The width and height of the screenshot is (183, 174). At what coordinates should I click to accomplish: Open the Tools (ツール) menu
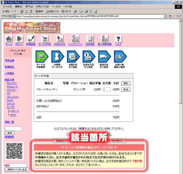coord(56,6)
